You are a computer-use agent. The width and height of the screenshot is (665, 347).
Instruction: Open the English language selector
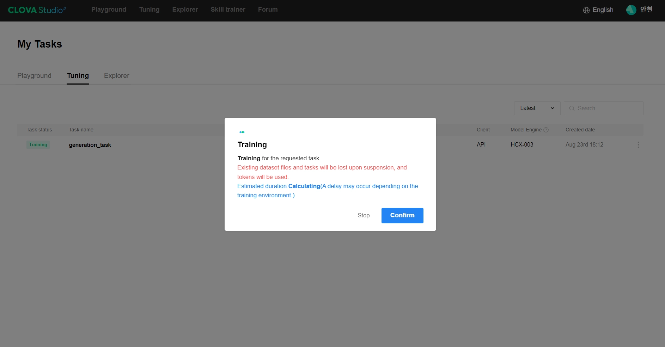[x=598, y=10]
